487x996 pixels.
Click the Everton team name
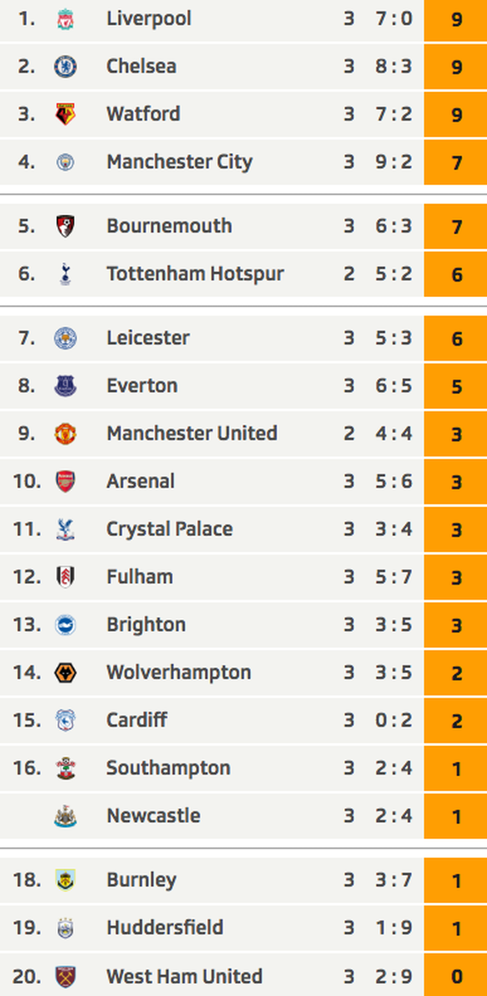coord(141,386)
